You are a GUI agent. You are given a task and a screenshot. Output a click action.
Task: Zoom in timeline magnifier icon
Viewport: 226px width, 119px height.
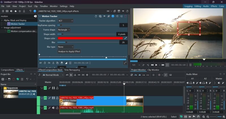(224, 117)
